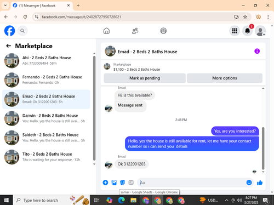Click More options button

(x=225, y=78)
